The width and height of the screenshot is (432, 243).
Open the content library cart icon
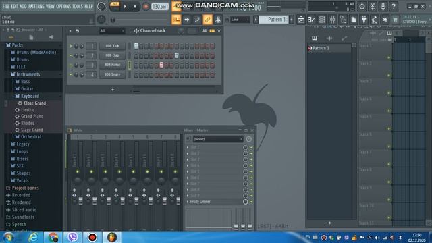pos(395,20)
